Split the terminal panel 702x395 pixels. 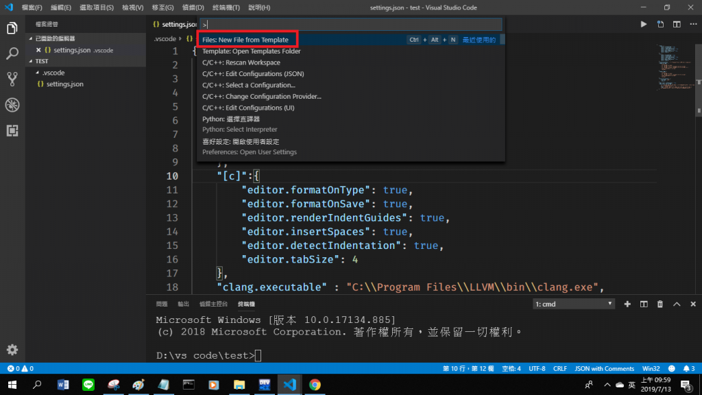tap(644, 304)
